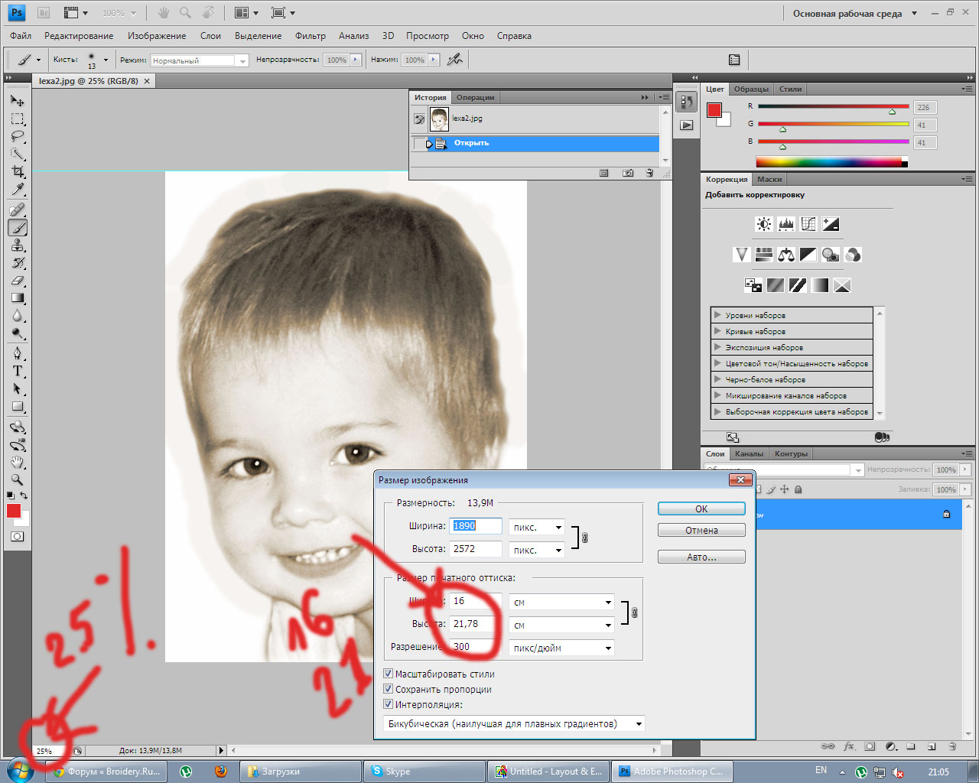The height and width of the screenshot is (783, 979).
Task: Delete history state with trash icon
Action: [649, 174]
